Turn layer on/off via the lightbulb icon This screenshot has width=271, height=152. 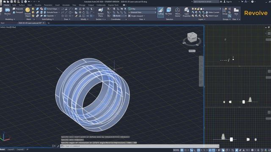[x=193, y=9]
